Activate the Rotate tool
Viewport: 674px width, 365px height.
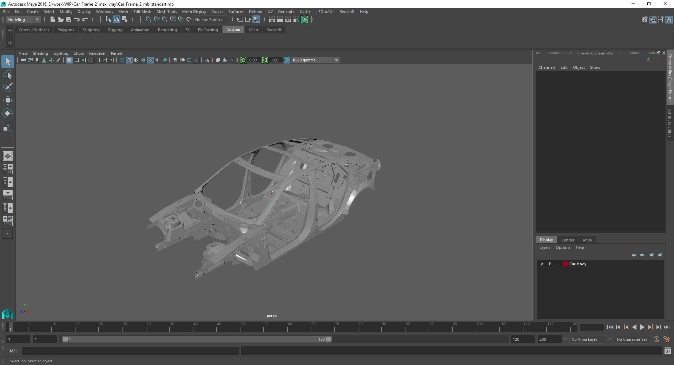click(x=8, y=113)
